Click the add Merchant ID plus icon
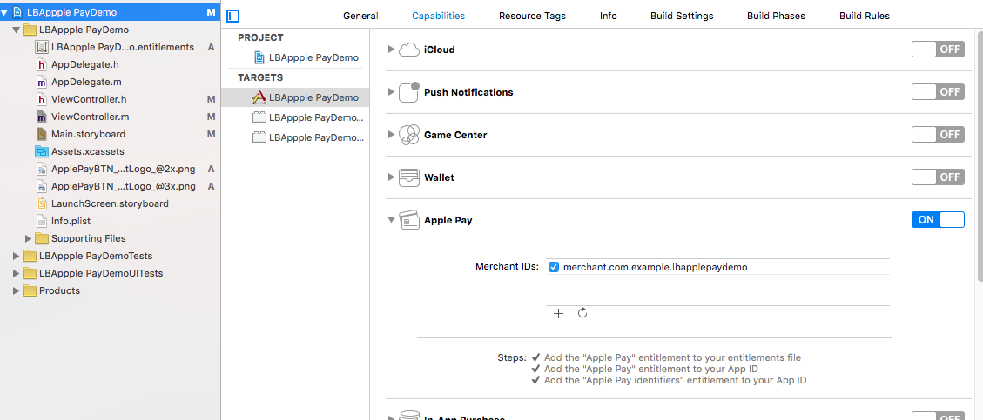The width and height of the screenshot is (983, 420). pyautogui.click(x=559, y=313)
